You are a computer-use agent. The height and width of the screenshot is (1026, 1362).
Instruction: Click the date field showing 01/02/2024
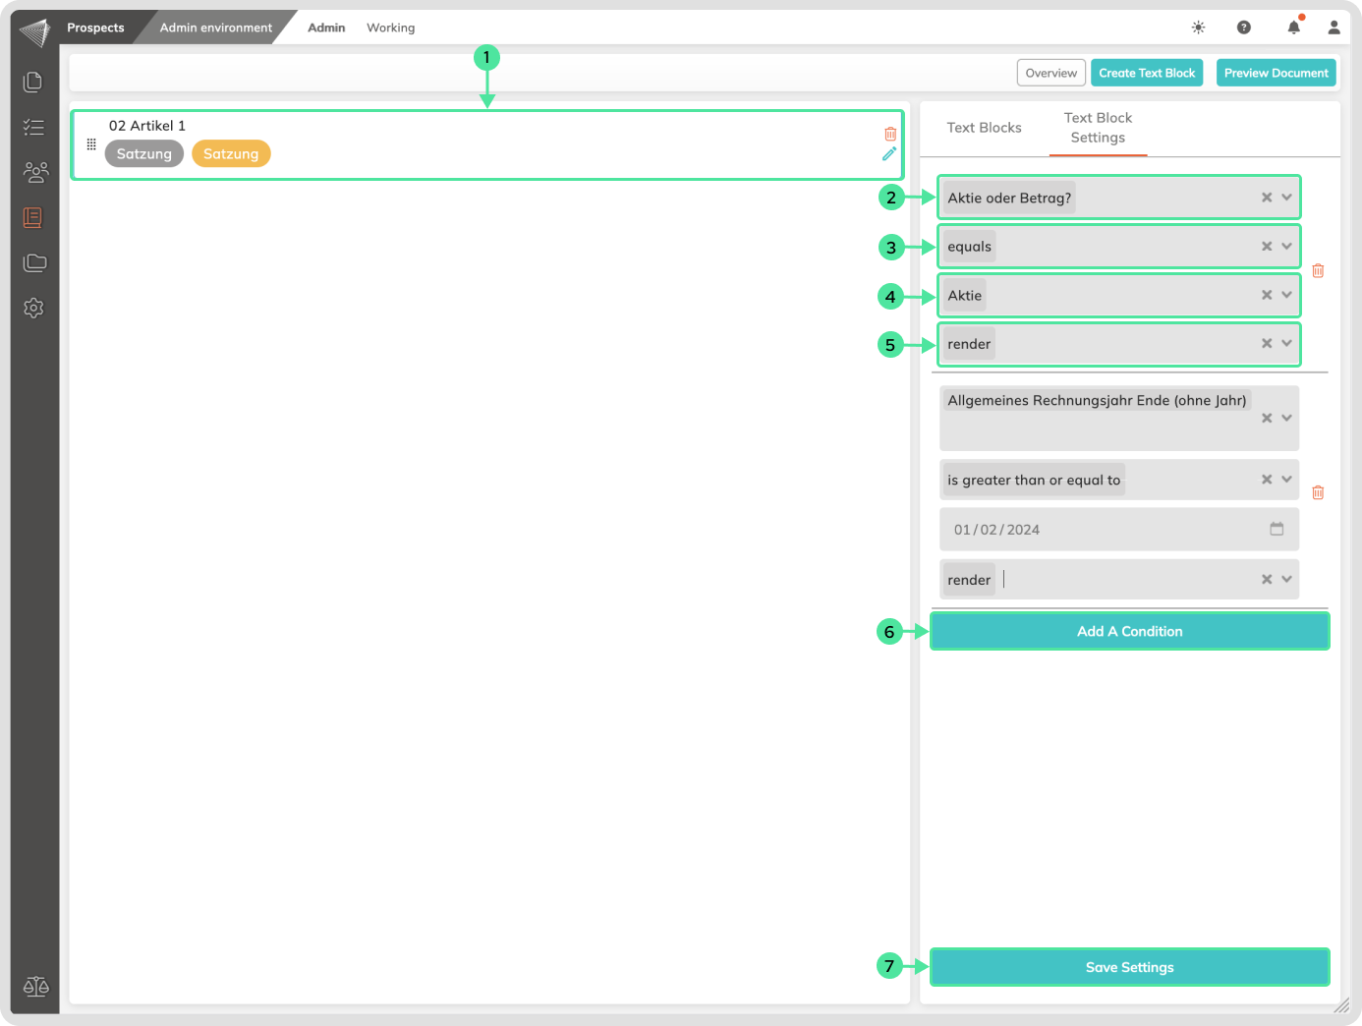tap(1110, 530)
